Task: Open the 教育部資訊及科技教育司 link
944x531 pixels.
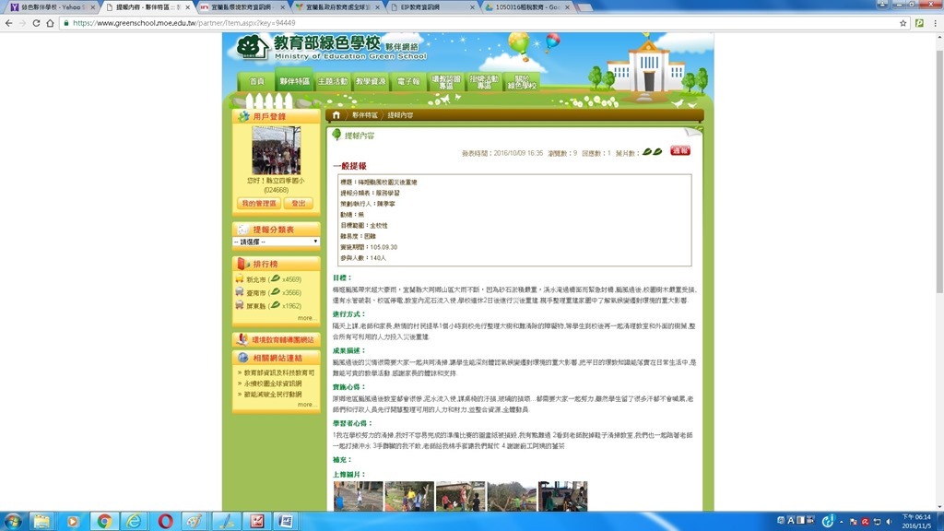Action: (x=278, y=372)
